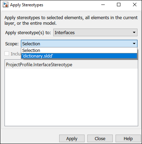Click the 'Apply stereotype(s) to:' label
This screenshot has height=144, width=142.
click(28, 33)
